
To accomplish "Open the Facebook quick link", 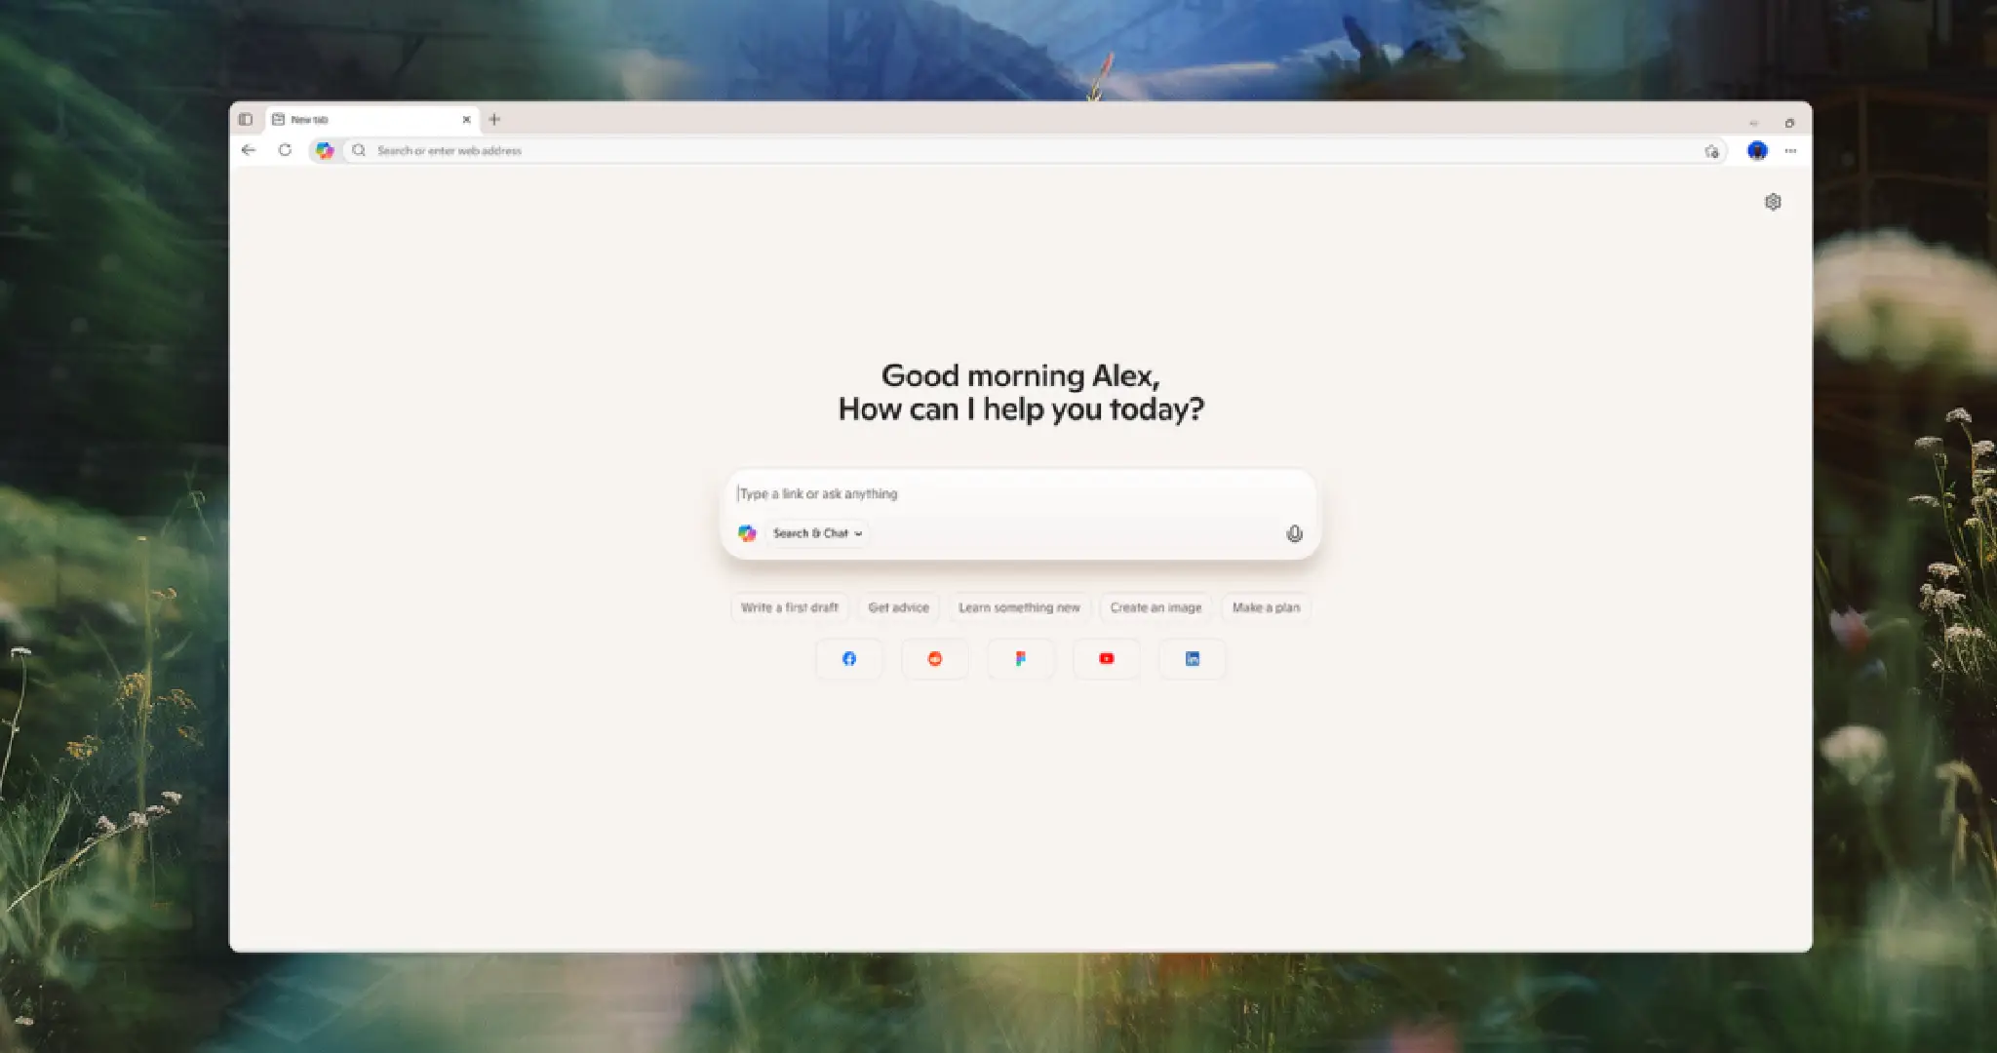I will tap(848, 659).
